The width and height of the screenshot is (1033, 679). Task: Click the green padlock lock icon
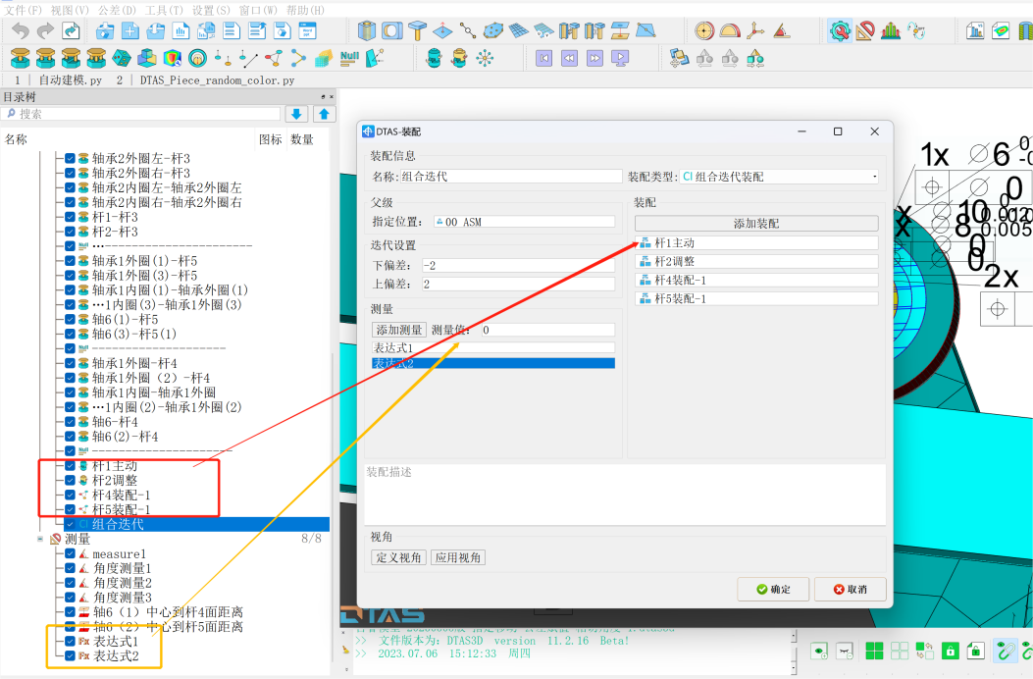[951, 650]
